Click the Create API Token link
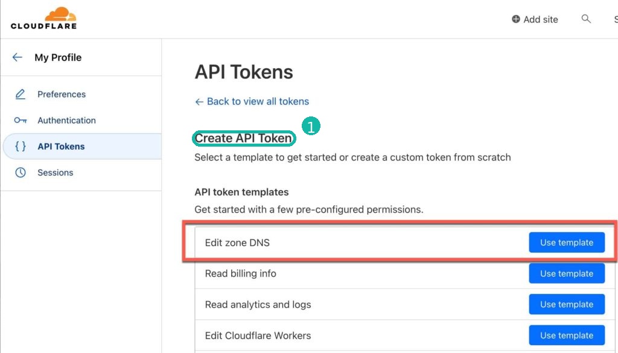The width and height of the screenshot is (618, 353). [x=243, y=138]
